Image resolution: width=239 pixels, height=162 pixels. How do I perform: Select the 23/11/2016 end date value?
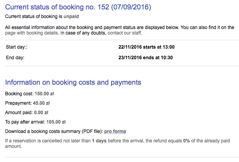146,58
